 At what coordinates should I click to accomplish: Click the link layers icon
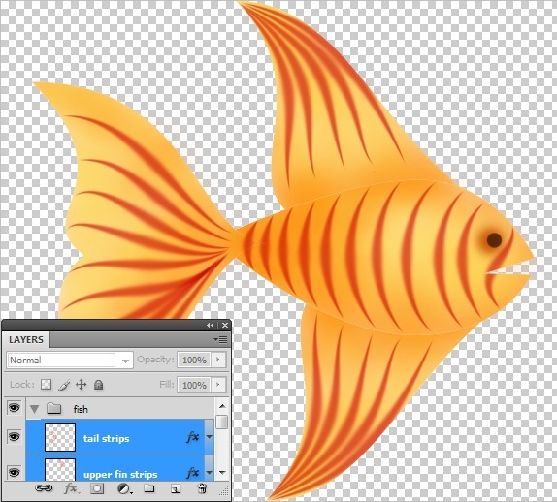44,488
